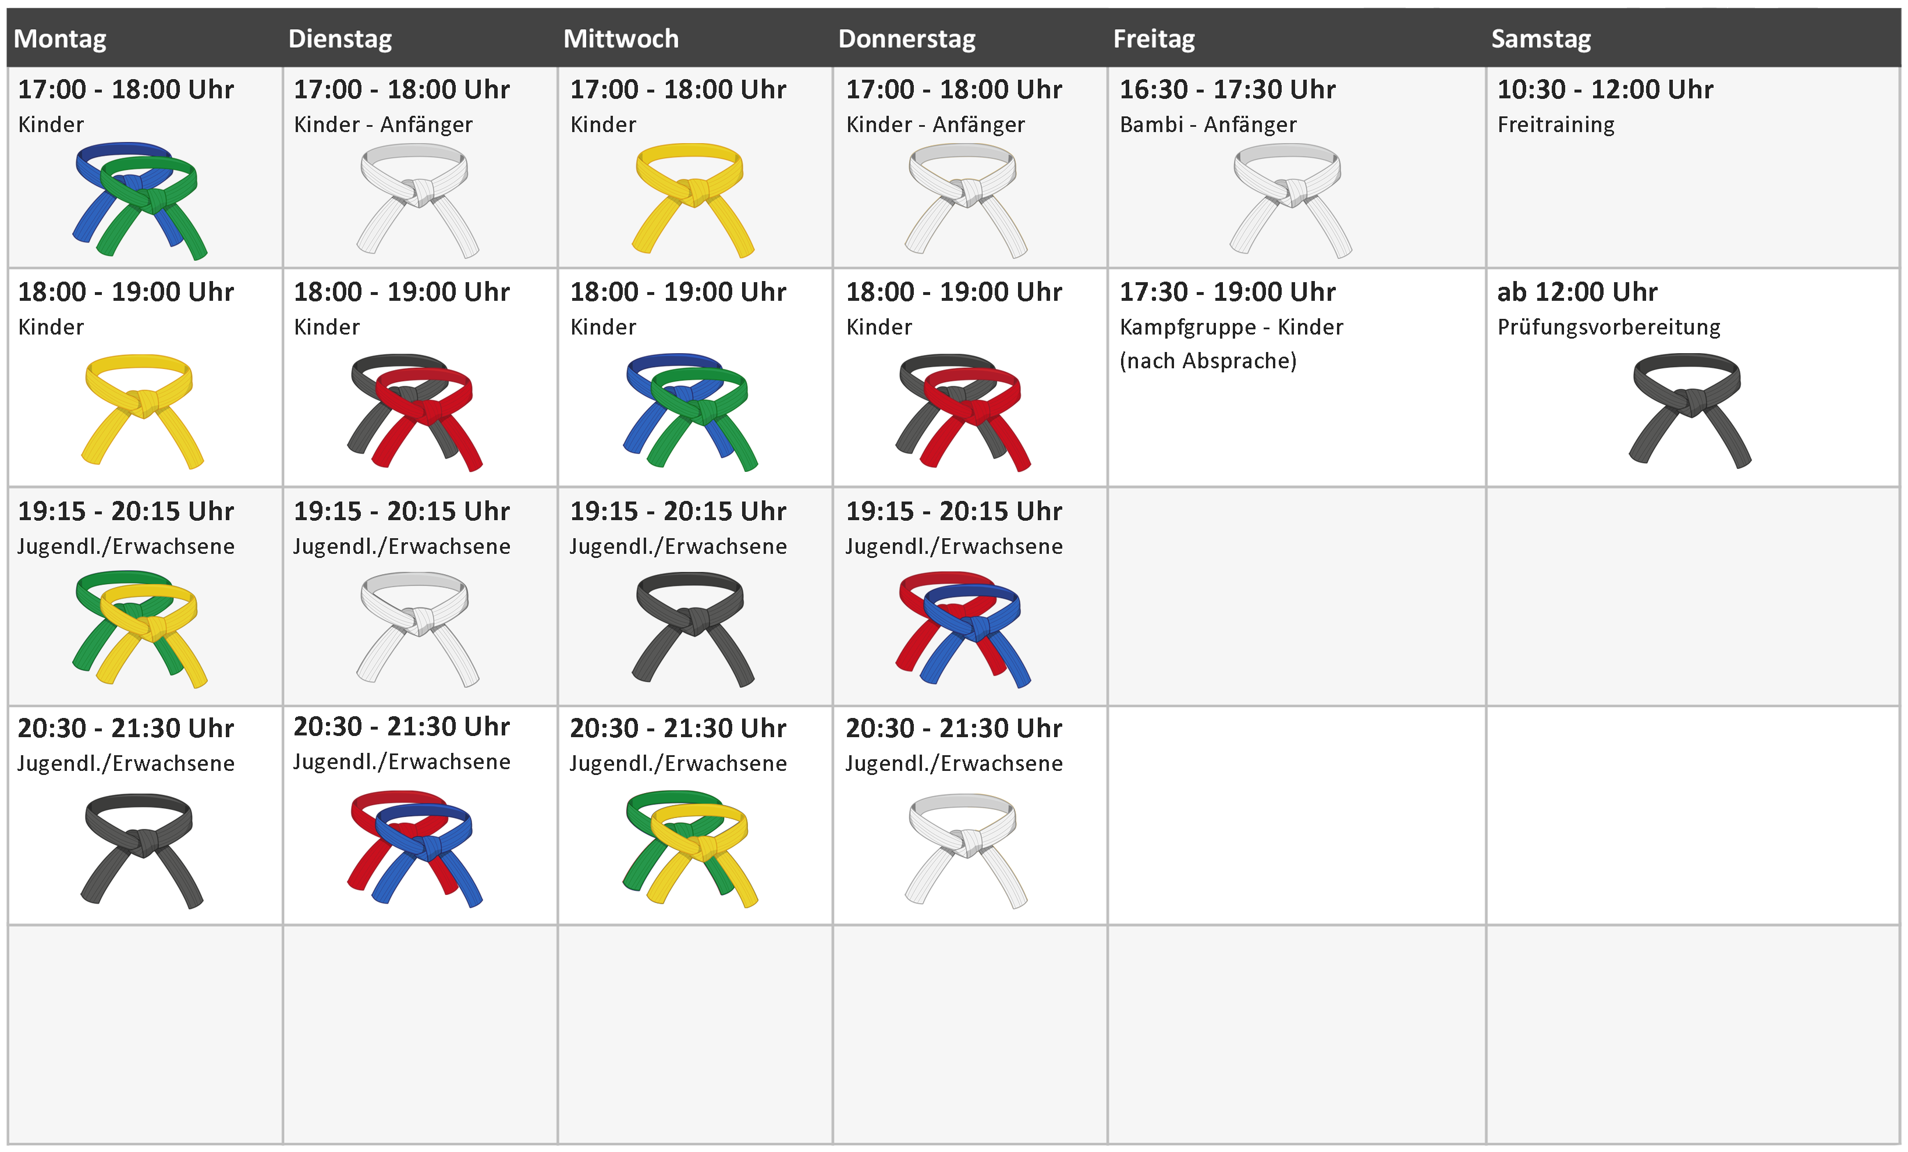This screenshot has height=1152, width=1908.
Task: Click the Montag column header
Action: click(x=61, y=39)
